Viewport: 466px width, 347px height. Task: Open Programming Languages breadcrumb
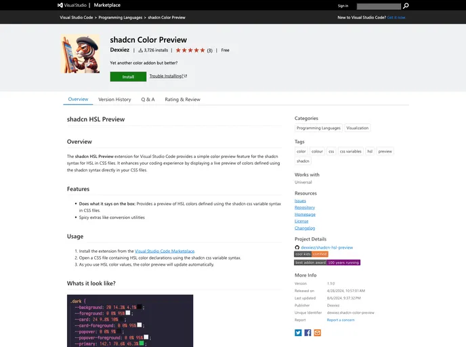[121, 18]
